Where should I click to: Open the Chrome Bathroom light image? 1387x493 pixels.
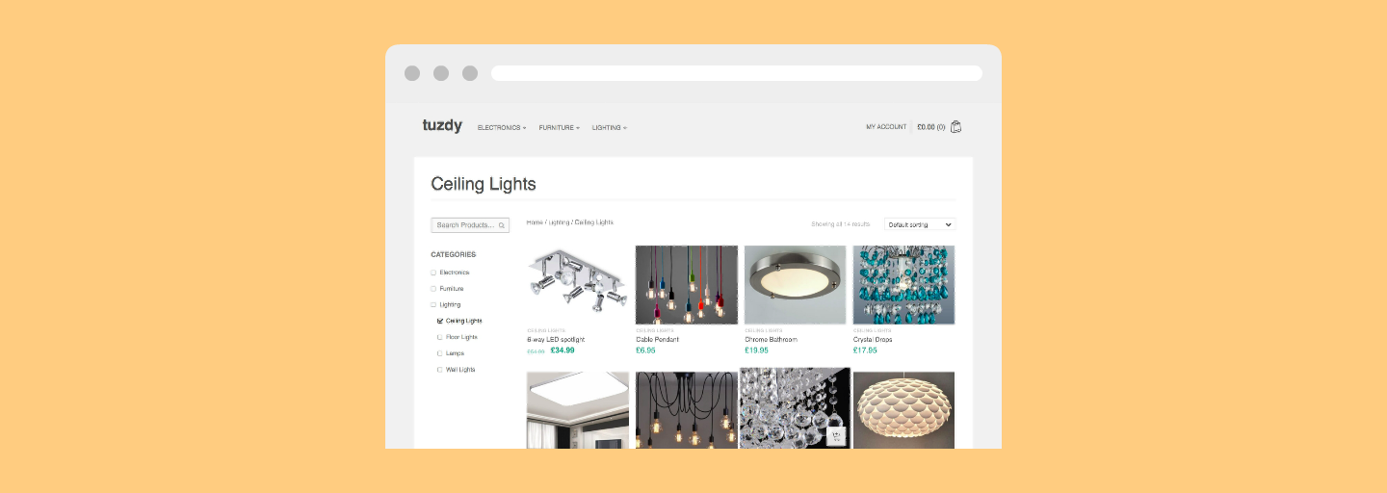pos(796,285)
